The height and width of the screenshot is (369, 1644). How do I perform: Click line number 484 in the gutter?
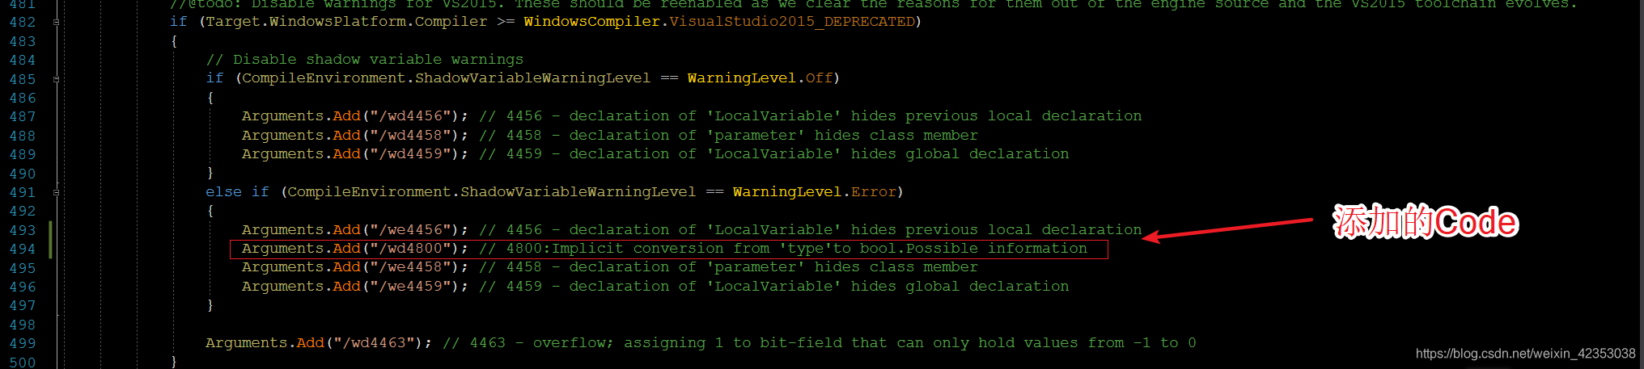pos(23,60)
